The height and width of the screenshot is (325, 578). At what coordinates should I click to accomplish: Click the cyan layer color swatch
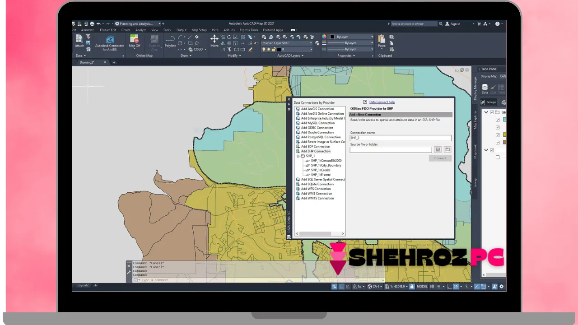pyautogui.click(x=504, y=120)
